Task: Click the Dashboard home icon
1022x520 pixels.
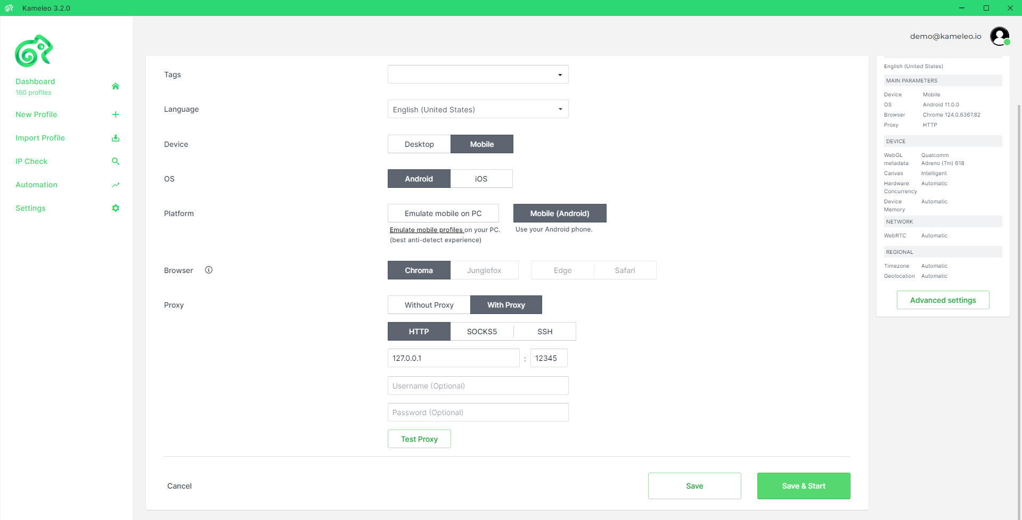Action: (x=116, y=86)
